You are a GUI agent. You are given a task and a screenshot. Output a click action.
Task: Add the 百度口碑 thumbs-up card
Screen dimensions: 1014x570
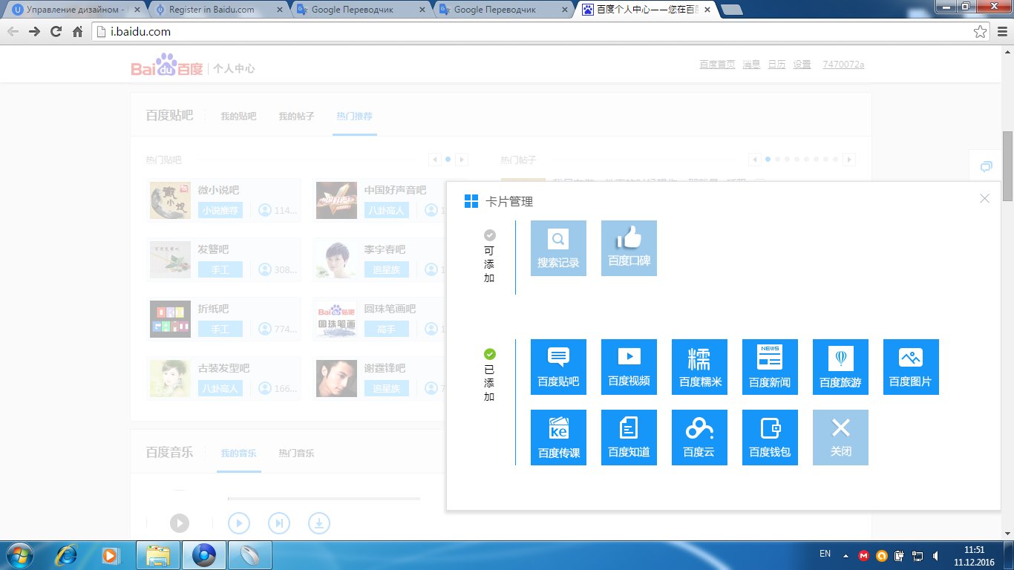629,248
